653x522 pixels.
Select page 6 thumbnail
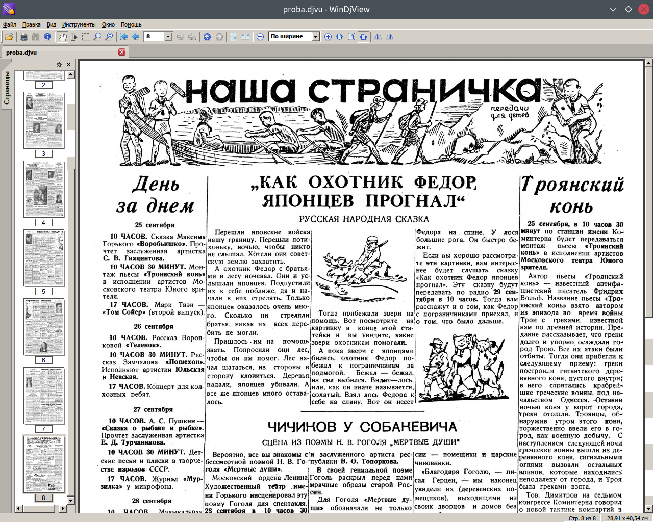coord(44,327)
